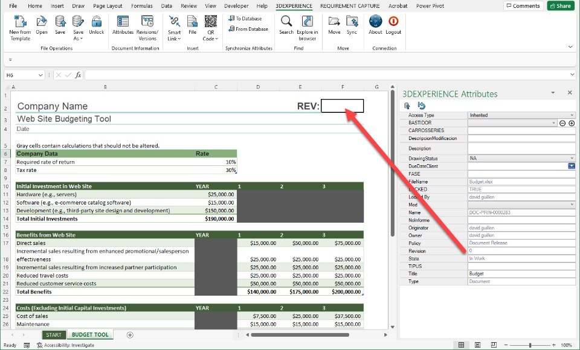Click the Title attribute input field
The image size is (580, 350).
pyautogui.click(x=521, y=274)
